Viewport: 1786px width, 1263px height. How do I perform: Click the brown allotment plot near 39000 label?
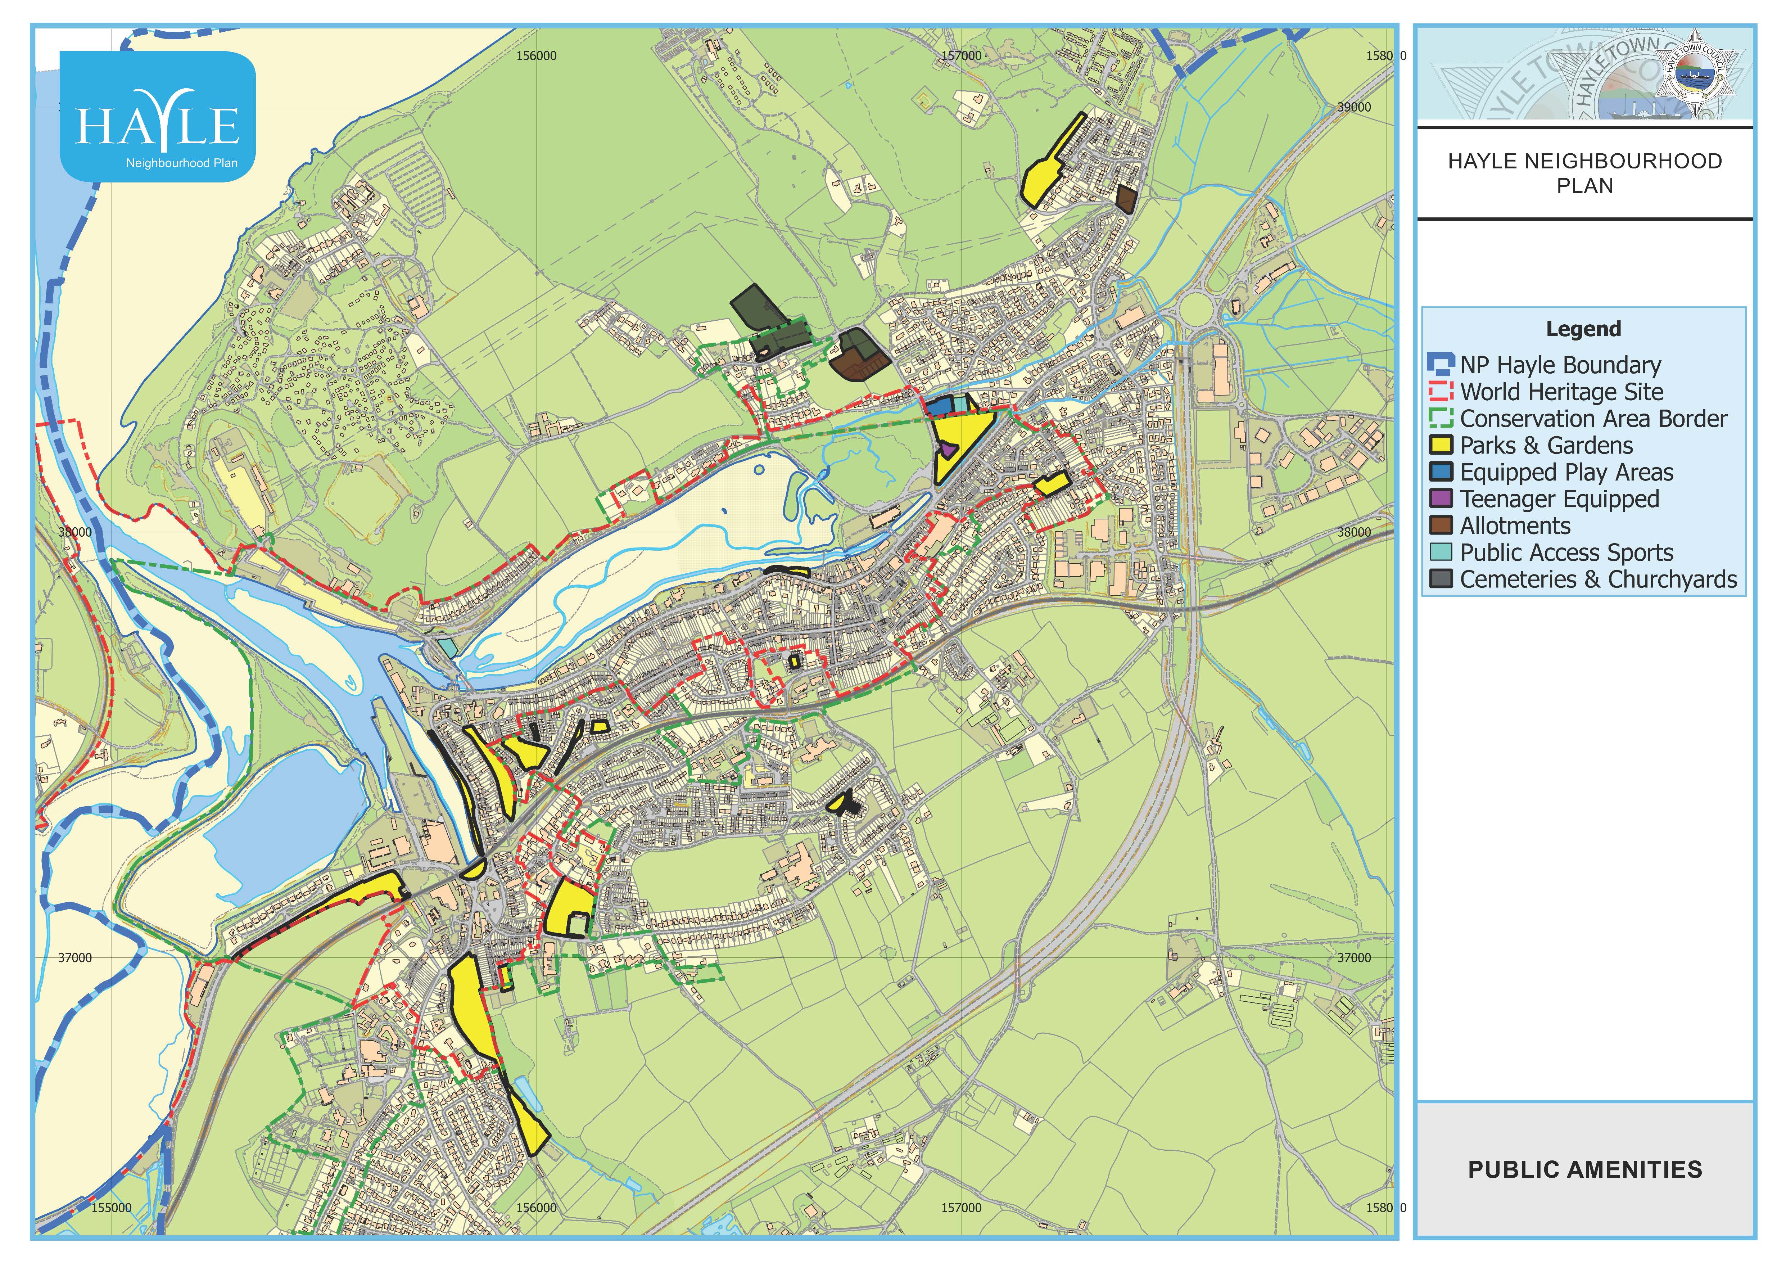[1126, 198]
